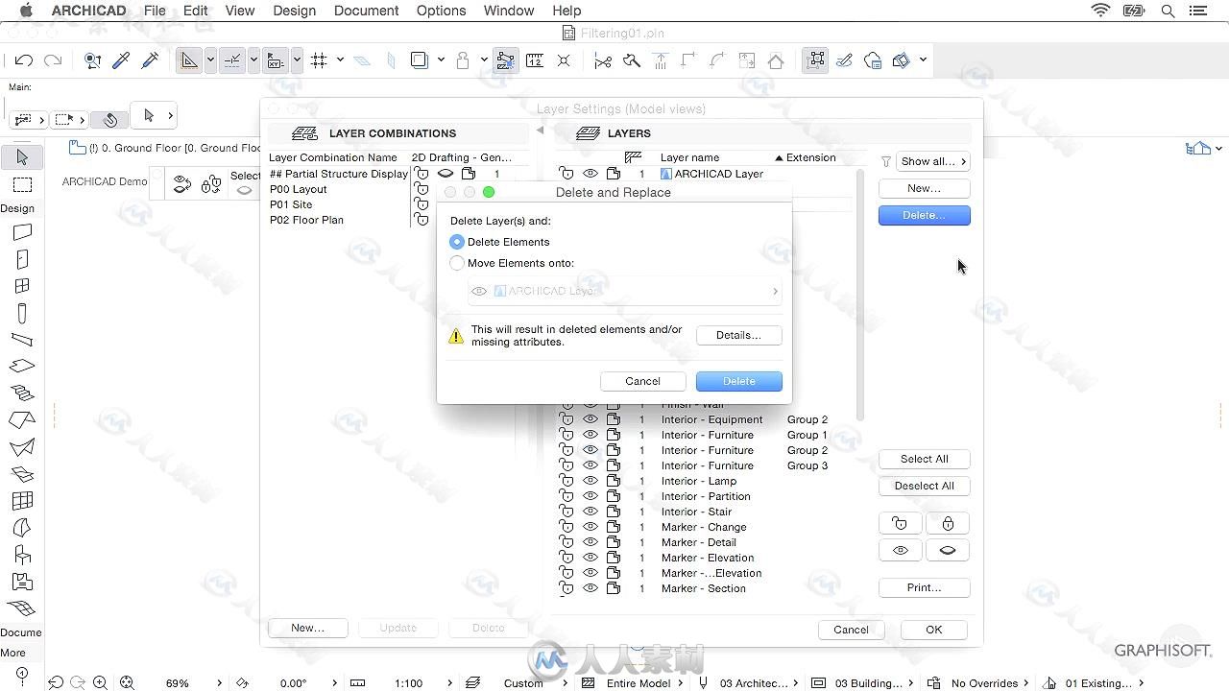Click the Details... button in the warning
Viewport: 1229px width, 691px height.
point(738,335)
